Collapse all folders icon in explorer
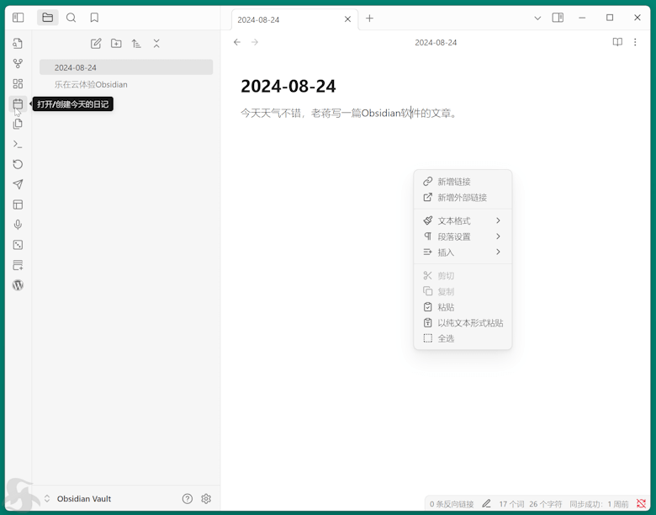The image size is (656, 515). pos(156,44)
